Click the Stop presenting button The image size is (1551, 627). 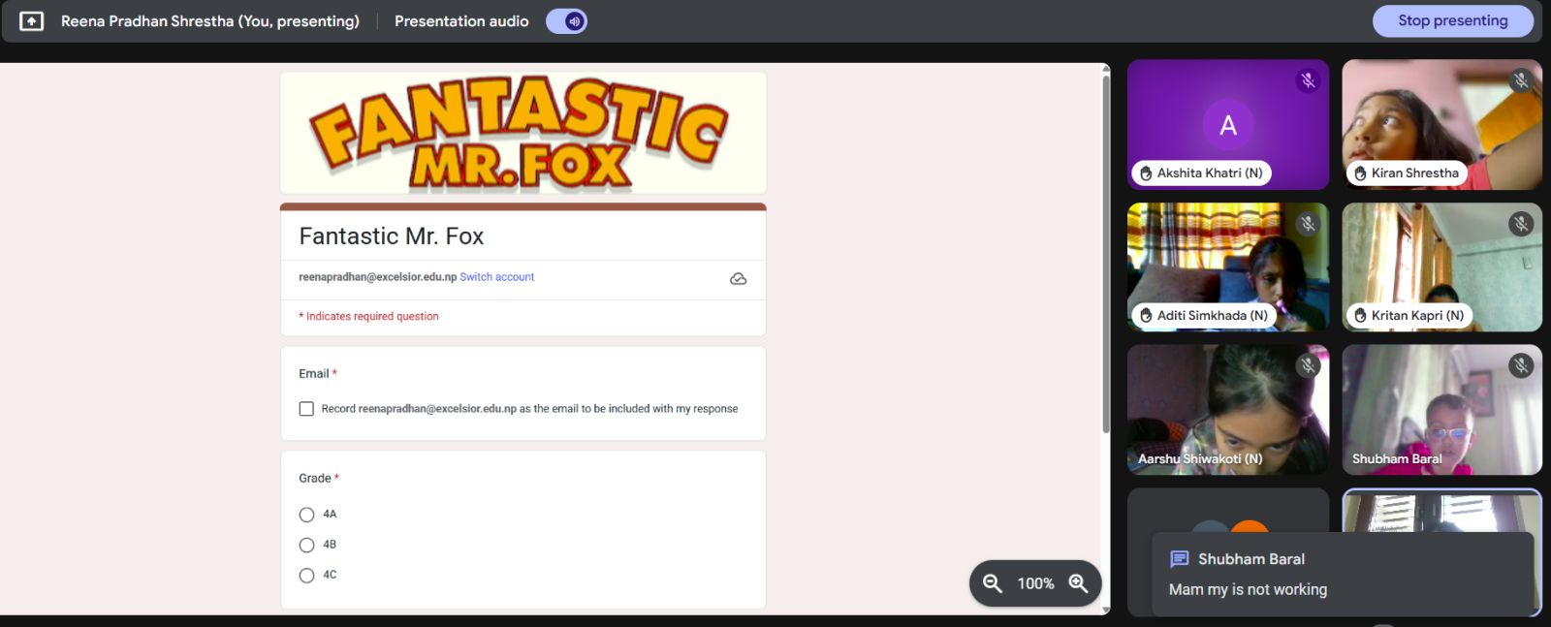1452,20
